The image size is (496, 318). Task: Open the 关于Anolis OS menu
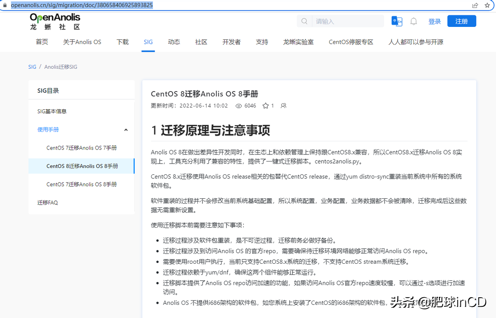(x=82, y=42)
